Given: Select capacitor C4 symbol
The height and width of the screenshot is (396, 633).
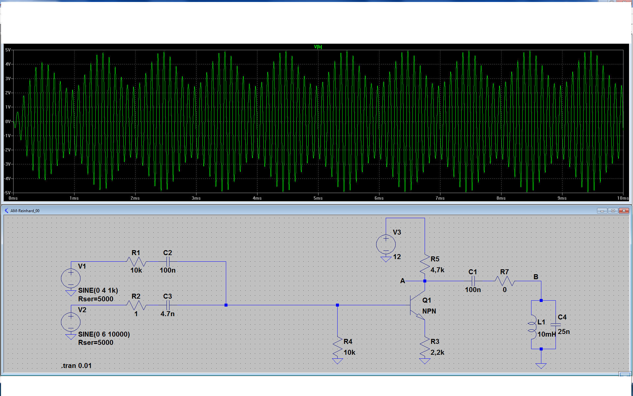Looking at the screenshot, I should pyautogui.click(x=556, y=325).
